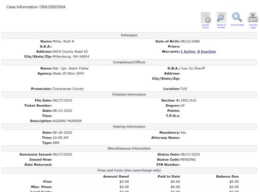
Task: Select the location value 'TUS'
Action: pyautogui.click(x=184, y=89)
